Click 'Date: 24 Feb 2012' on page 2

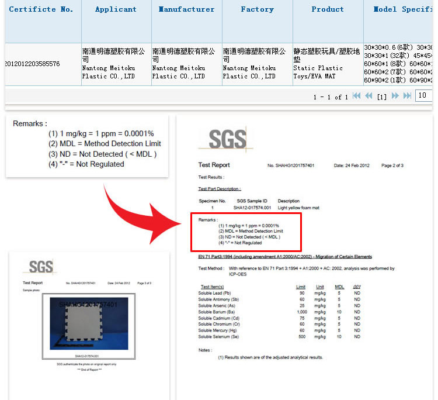[x=352, y=165]
